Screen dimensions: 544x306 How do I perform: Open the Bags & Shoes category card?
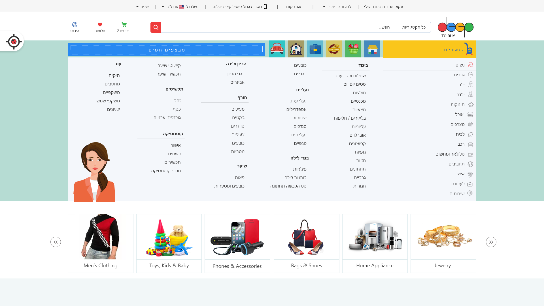307,243
